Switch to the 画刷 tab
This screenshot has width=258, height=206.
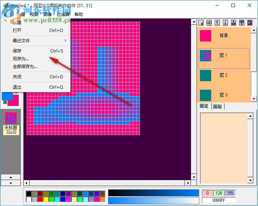point(218,107)
